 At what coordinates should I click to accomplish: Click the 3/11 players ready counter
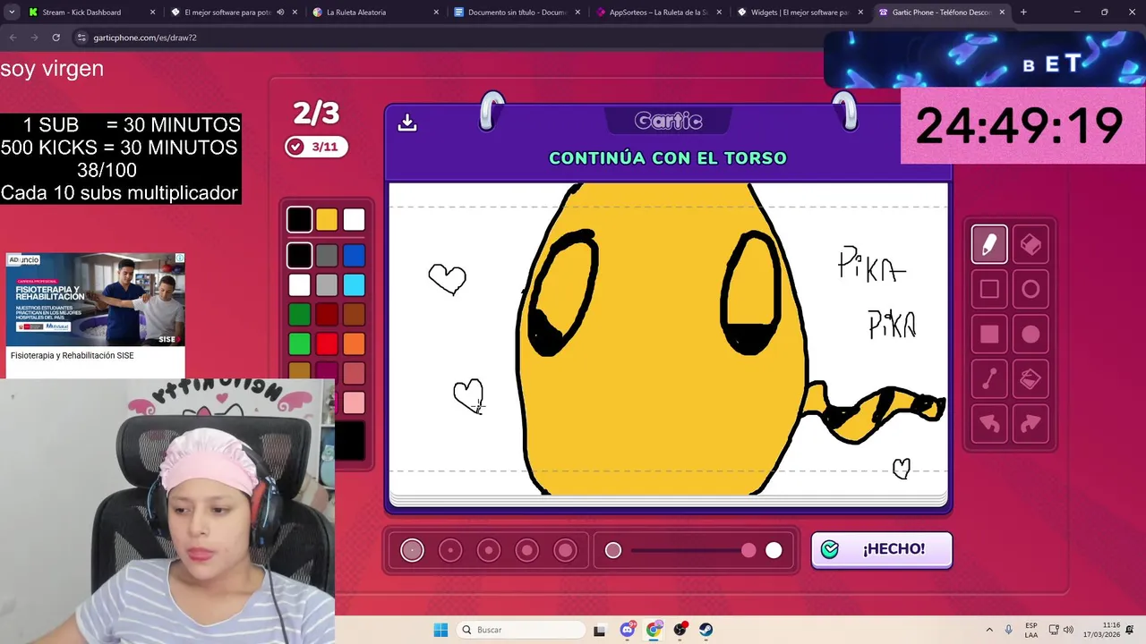(x=316, y=147)
